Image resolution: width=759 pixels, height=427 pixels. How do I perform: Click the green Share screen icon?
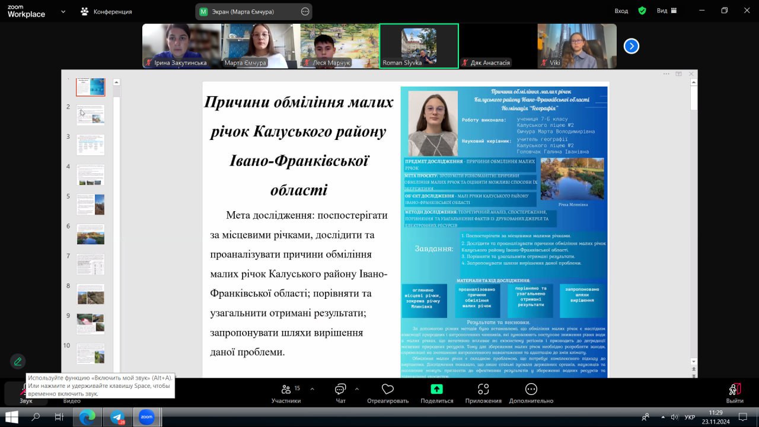(x=436, y=389)
